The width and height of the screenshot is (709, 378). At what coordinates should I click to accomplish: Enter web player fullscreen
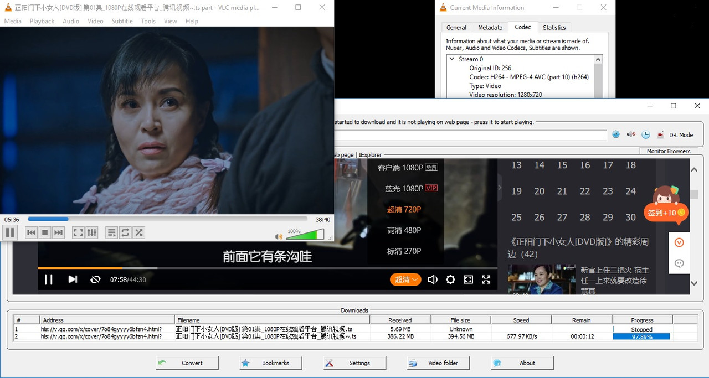coord(486,279)
